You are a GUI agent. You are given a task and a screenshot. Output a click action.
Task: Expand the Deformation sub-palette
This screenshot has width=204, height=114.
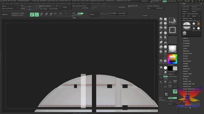pos(187,61)
